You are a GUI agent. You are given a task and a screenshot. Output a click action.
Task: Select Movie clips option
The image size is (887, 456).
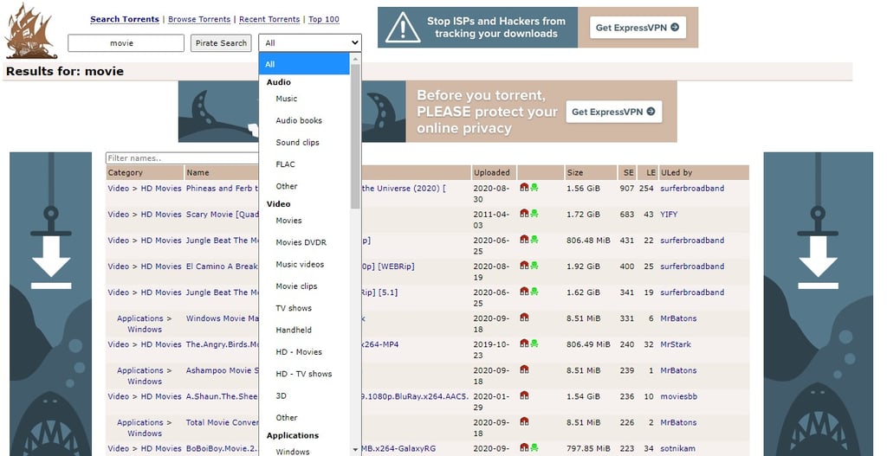296,286
